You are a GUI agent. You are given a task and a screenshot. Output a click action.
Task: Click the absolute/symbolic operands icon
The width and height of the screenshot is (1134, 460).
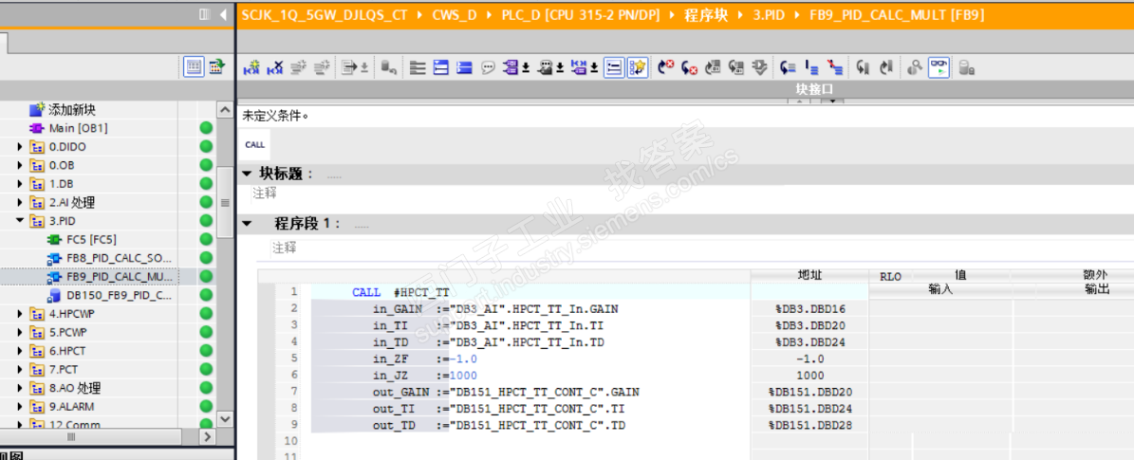[x=511, y=68]
